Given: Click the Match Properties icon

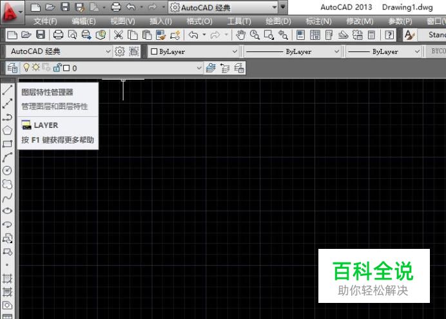Looking at the screenshot, I should click(160, 35).
